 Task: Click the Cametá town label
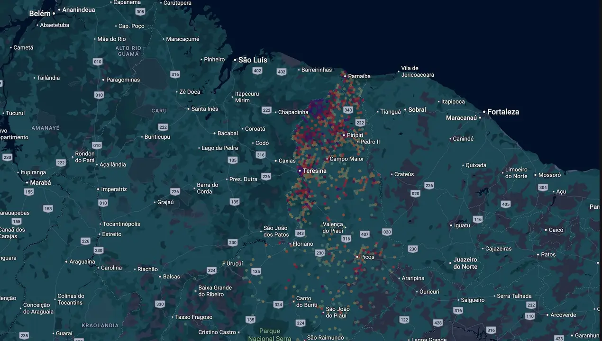[23, 48]
